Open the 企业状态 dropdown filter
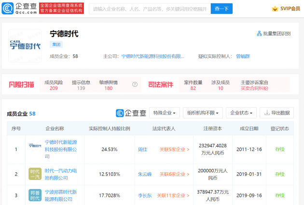This screenshot has height=205, width=304. [x=241, y=113]
